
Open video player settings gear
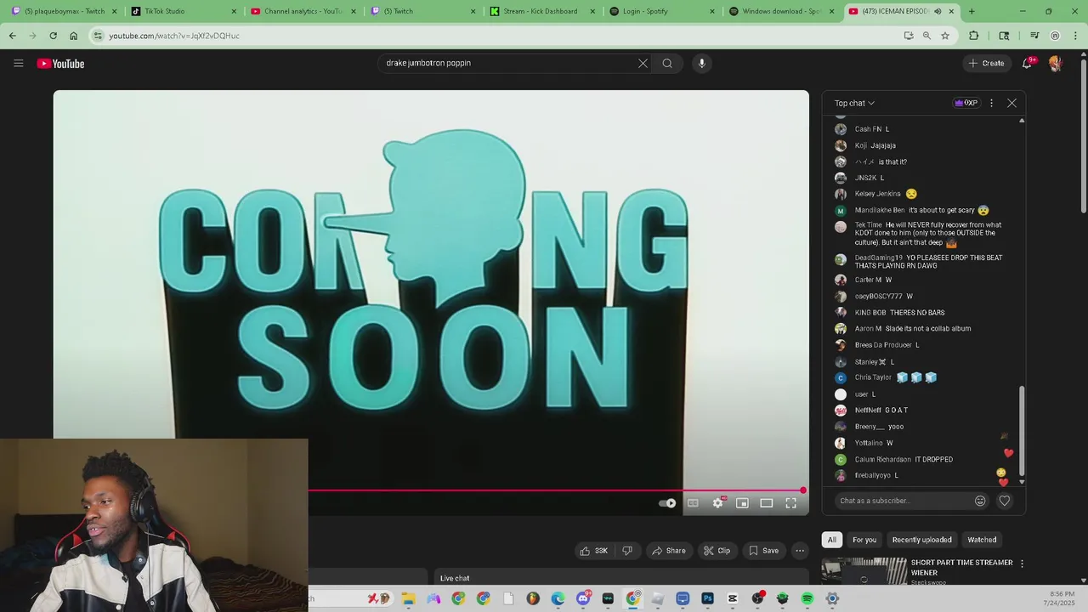(718, 503)
